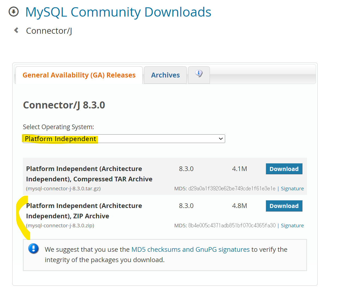The width and height of the screenshot is (340, 289).
Task: Click the 4.8M file size value
Action: click(240, 206)
